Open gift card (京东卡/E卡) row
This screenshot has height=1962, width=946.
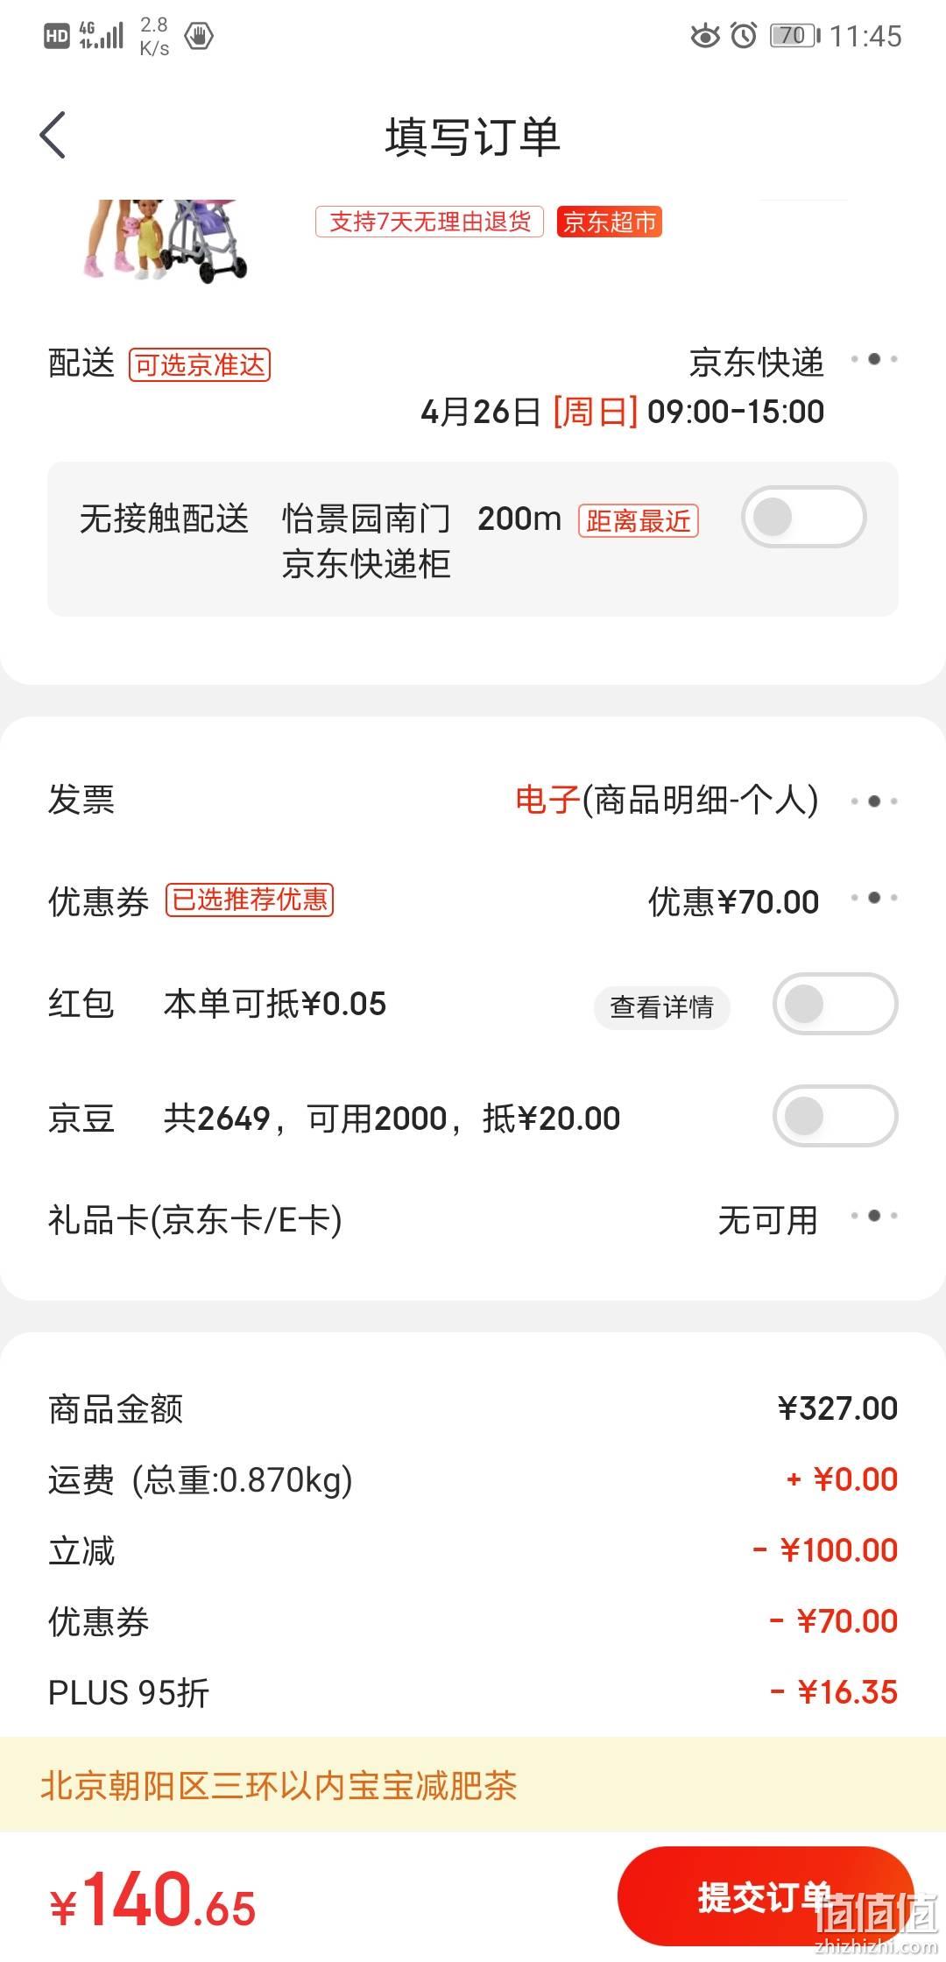click(473, 1219)
